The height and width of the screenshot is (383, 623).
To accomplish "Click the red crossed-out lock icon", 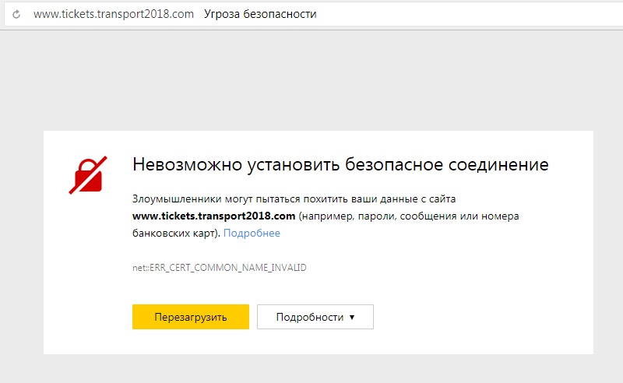I will click(87, 174).
